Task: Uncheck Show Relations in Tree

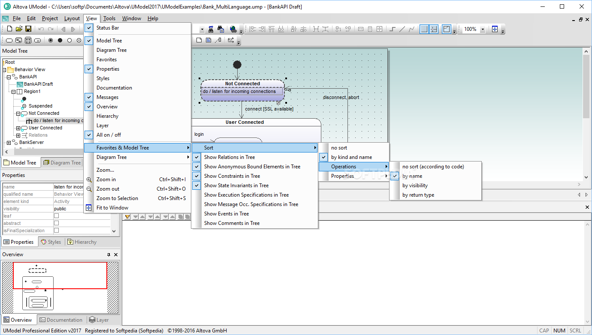Action: [254, 157]
